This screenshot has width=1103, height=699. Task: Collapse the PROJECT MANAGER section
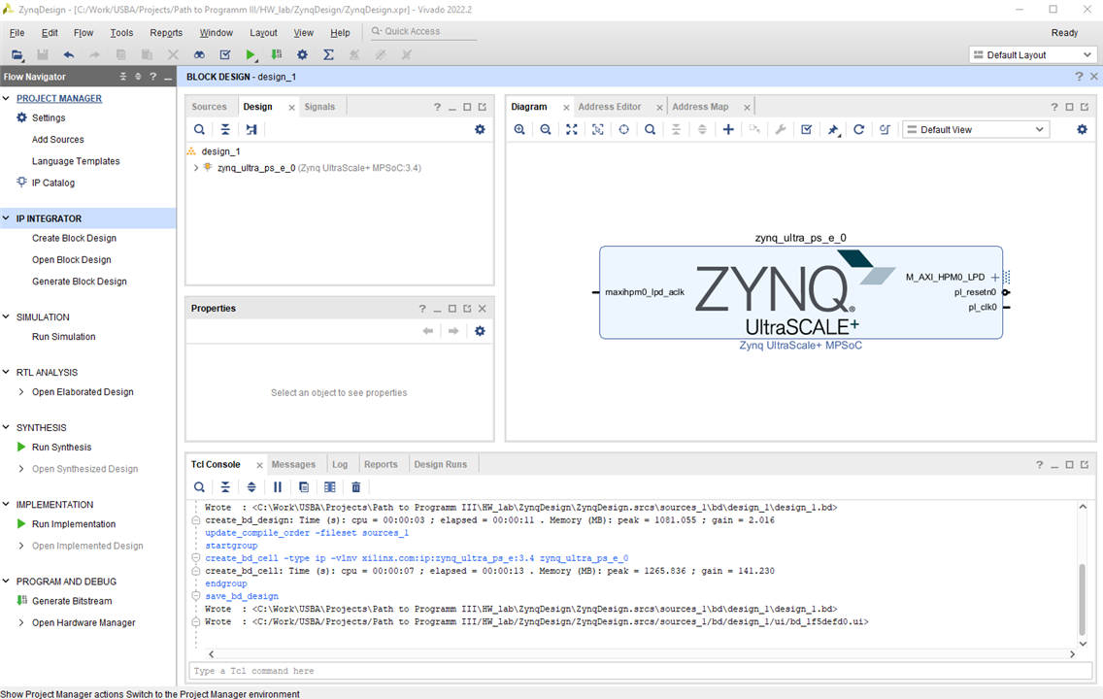8,99
